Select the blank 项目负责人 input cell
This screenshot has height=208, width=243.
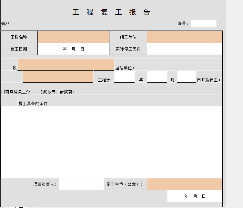[x=81, y=184]
